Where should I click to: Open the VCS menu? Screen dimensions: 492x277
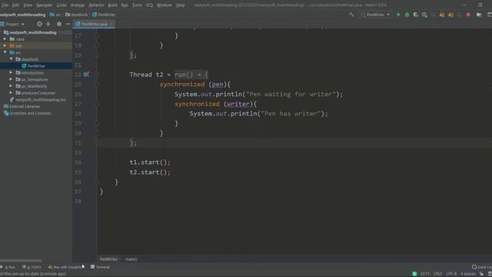click(x=149, y=5)
